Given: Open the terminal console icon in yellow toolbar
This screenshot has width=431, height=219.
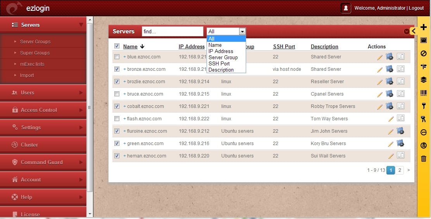Looking at the screenshot, I should tap(424, 40).
